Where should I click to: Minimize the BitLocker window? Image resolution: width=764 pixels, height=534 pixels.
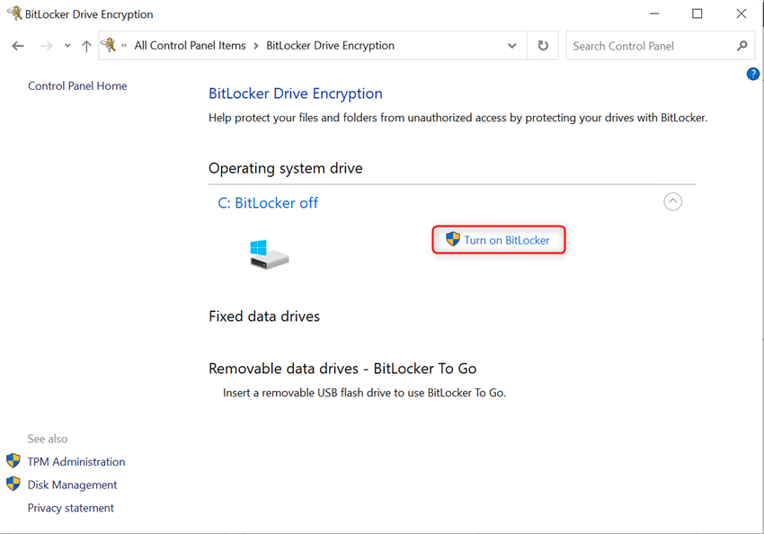pyautogui.click(x=654, y=13)
